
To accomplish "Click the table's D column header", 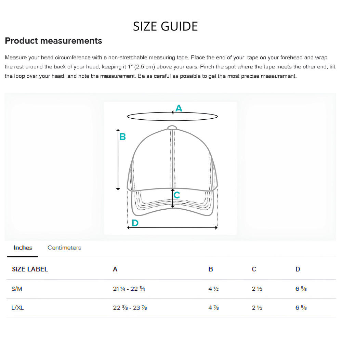I will coord(298,269).
